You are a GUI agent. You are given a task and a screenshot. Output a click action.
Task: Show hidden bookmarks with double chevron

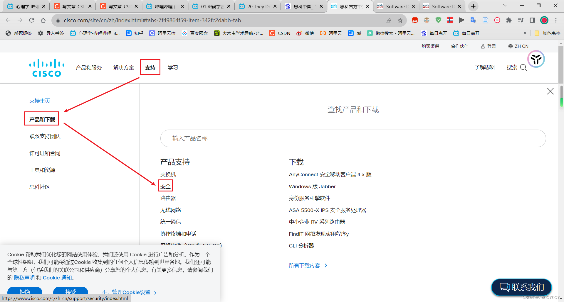coord(525,33)
